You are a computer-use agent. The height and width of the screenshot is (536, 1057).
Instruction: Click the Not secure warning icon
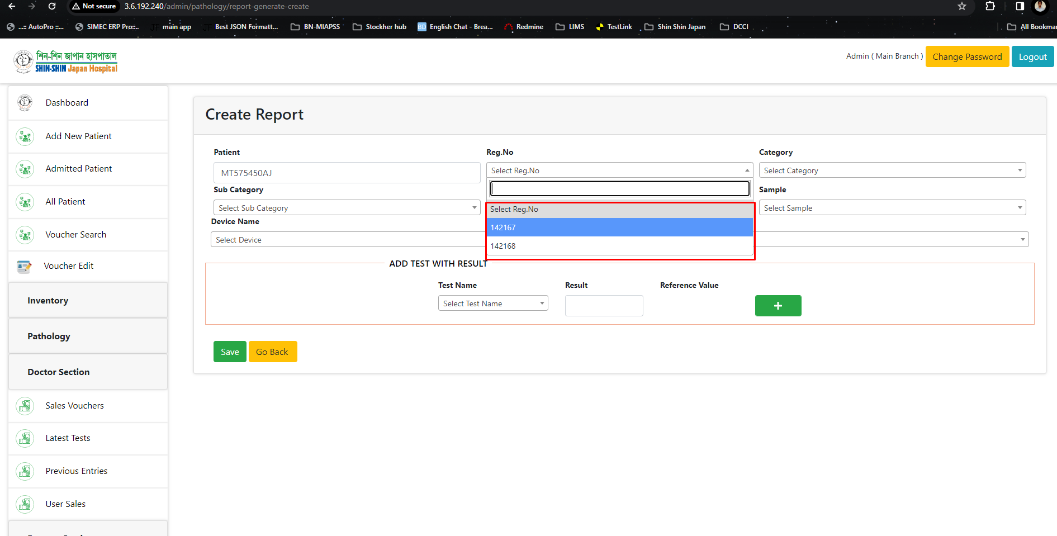(x=76, y=6)
